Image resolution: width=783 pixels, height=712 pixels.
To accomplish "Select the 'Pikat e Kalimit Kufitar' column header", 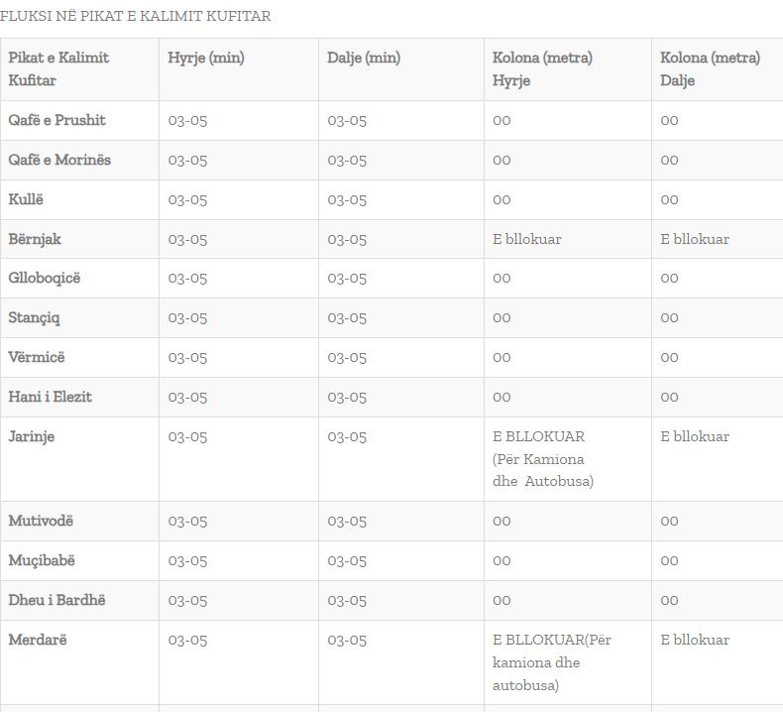I will coord(58,68).
